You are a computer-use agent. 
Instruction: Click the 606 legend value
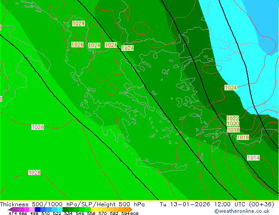134,213
